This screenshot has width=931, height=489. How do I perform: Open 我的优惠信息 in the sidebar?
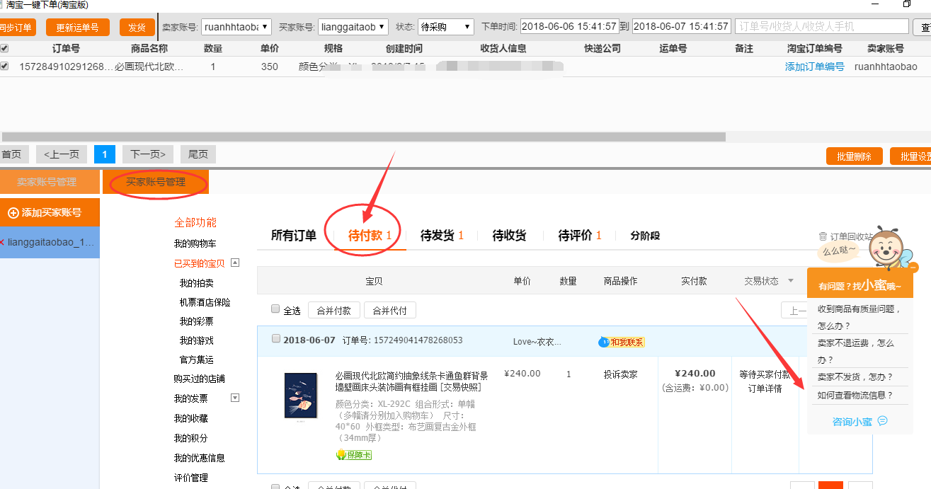(x=200, y=458)
